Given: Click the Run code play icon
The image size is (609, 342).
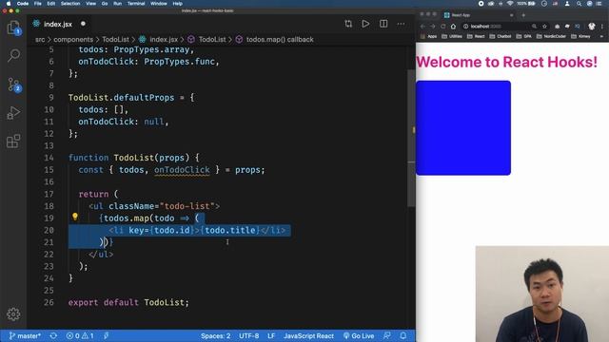Looking at the screenshot, I should click(365, 24).
